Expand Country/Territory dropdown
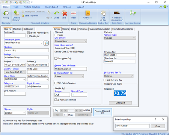 24,72
